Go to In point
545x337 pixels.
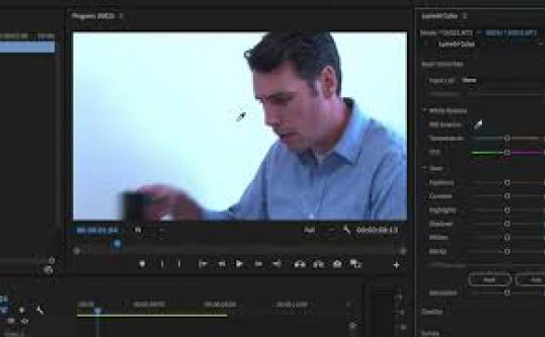pyautogui.click(x=203, y=264)
